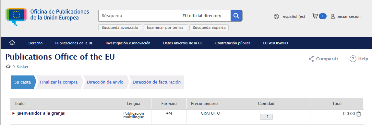
Task: Click the Formato column header
Action: [x=169, y=103]
